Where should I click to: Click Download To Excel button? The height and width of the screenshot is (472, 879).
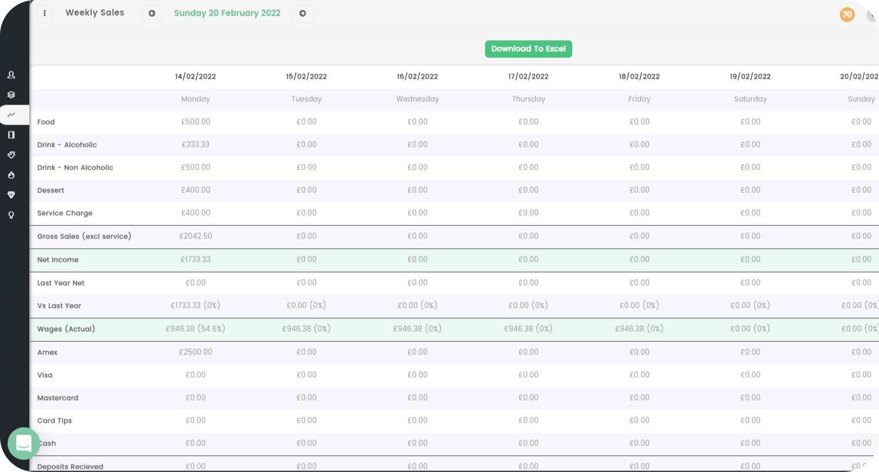click(x=528, y=49)
